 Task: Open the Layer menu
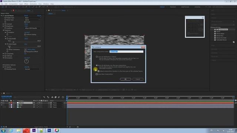coord(21,4)
